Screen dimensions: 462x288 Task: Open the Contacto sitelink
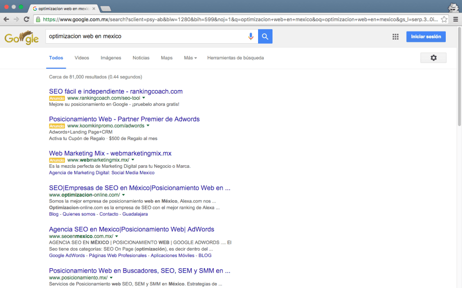pos(109,214)
